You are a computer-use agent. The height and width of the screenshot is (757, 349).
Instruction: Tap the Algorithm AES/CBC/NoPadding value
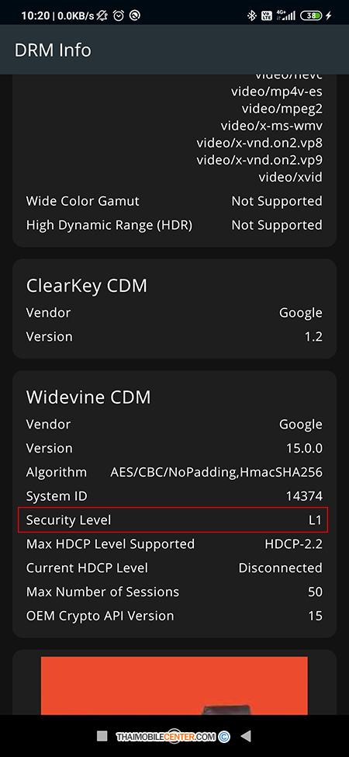[x=216, y=472]
